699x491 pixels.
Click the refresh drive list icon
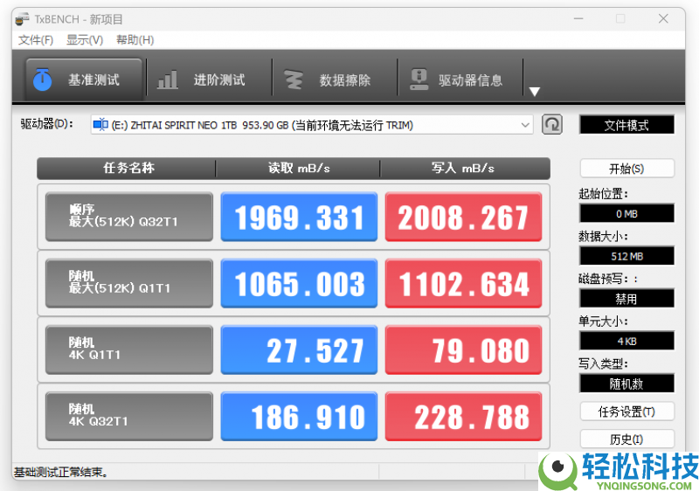552,124
